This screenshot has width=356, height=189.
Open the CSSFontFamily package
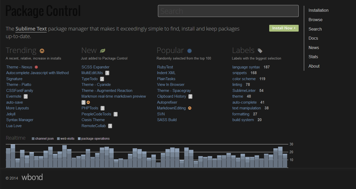(x=20, y=91)
